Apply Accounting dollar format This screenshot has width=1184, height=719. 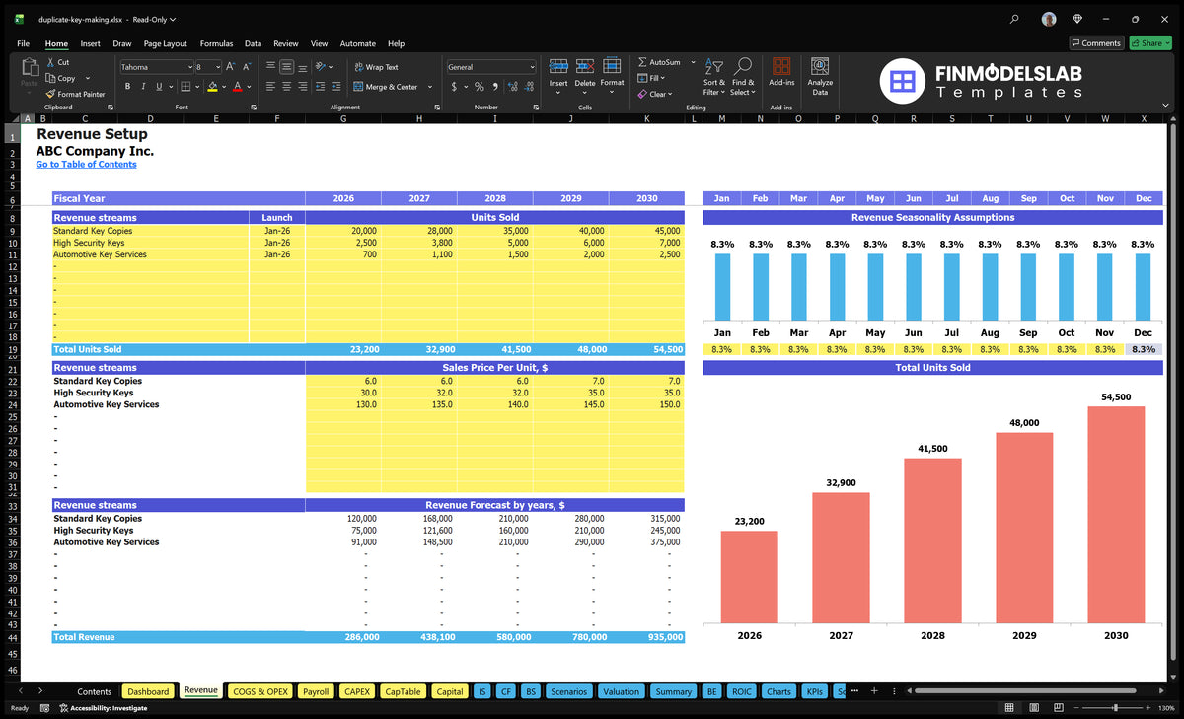[x=454, y=87]
